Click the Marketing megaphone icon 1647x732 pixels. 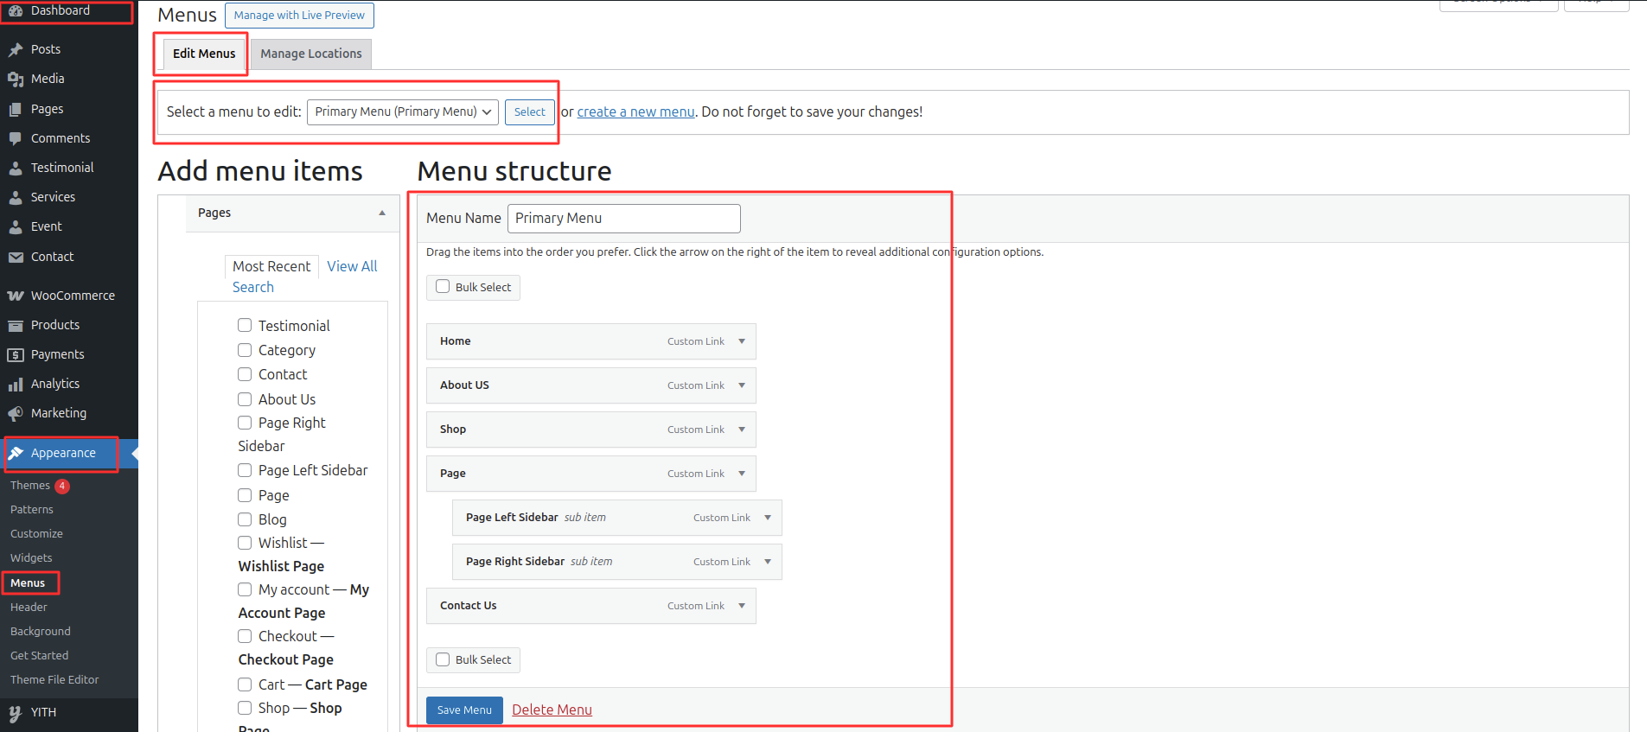(x=16, y=414)
